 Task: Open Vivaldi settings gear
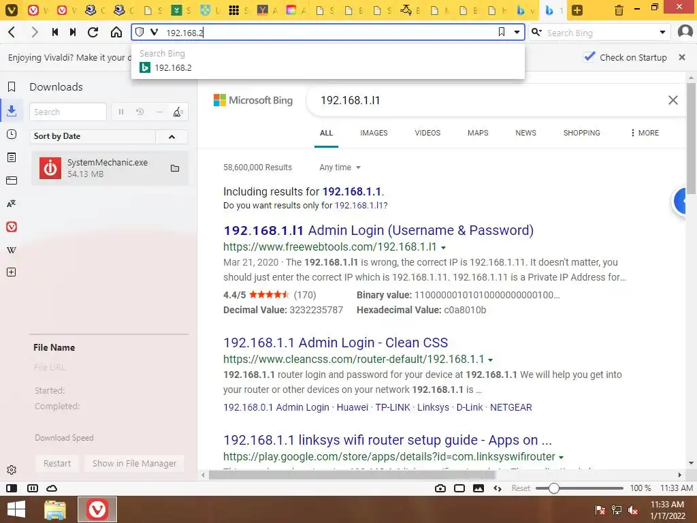pos(12,470)
